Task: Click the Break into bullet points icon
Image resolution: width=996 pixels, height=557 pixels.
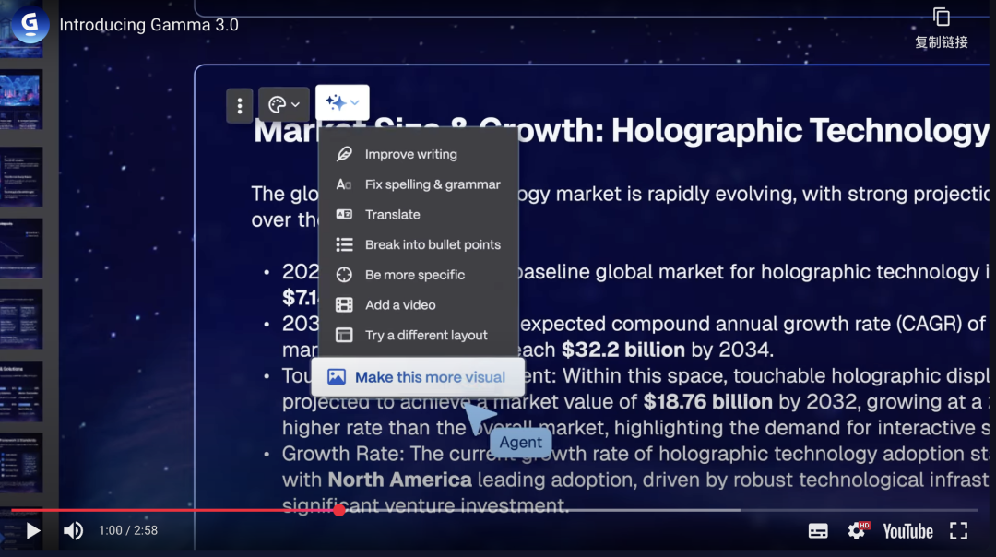Action: coord(344,244)
